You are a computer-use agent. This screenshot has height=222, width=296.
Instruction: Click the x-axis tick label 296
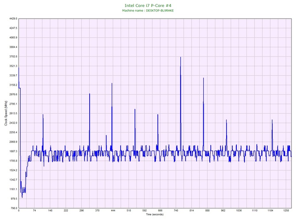click(82, 211)
